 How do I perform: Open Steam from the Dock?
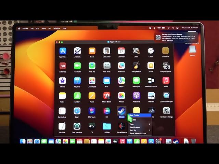[176, 141]
